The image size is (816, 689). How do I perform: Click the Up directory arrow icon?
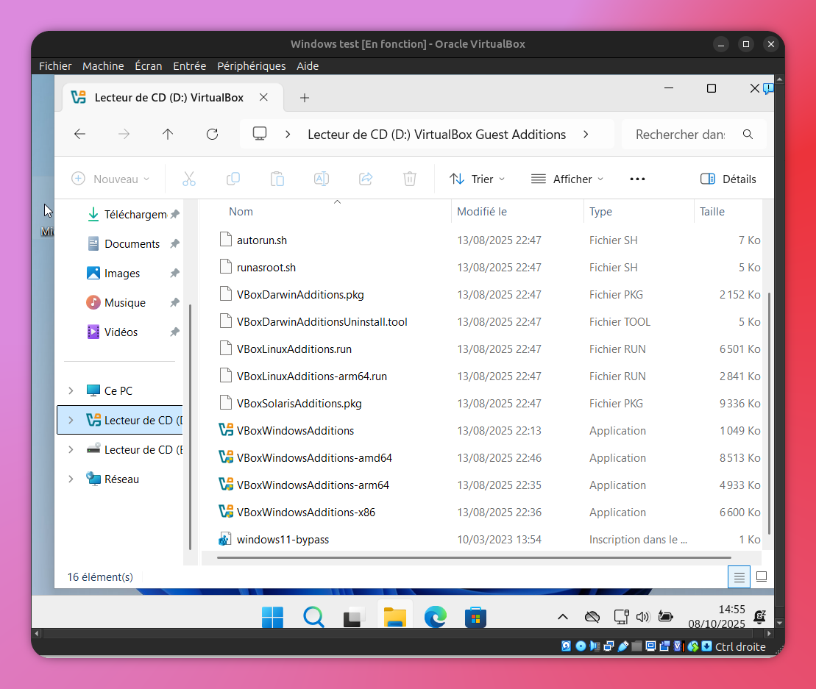(168, 134)
